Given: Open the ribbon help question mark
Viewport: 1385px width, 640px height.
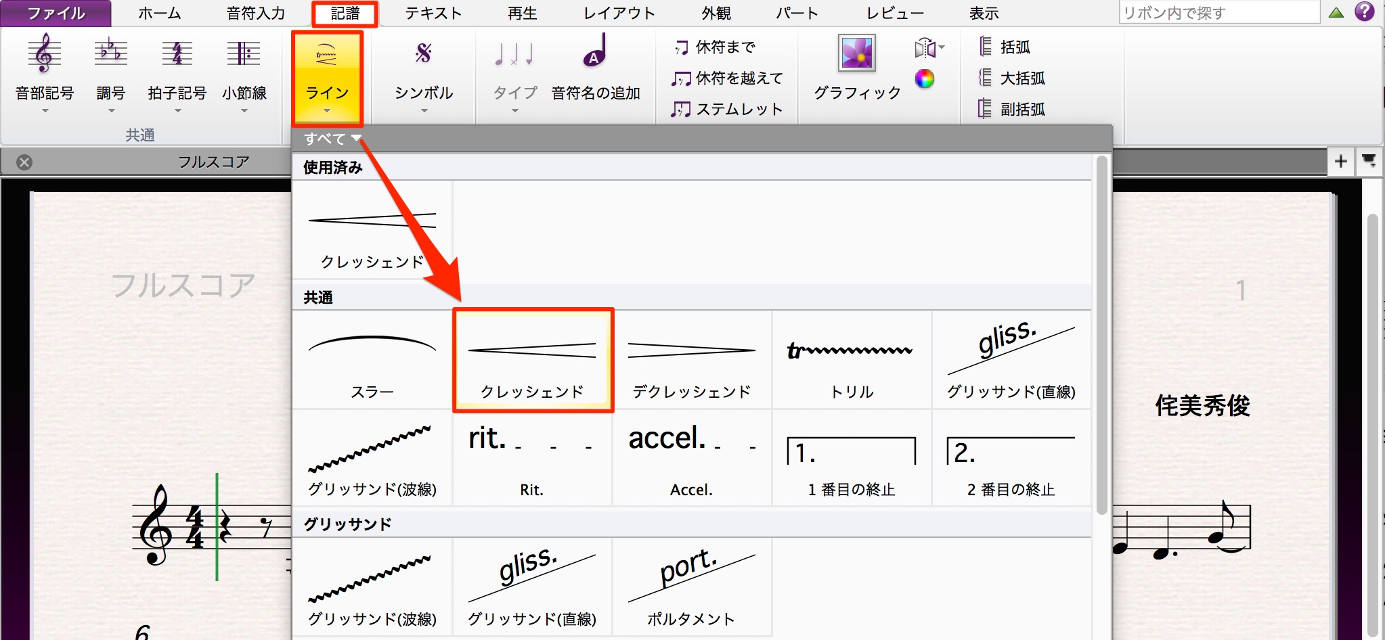Looking at the screenshot, I should point(1365,12).
